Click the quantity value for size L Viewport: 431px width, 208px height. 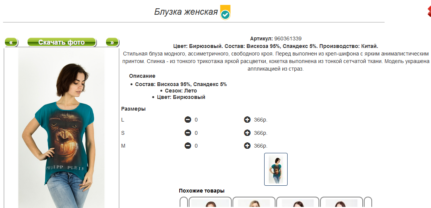tap(196, 120)
